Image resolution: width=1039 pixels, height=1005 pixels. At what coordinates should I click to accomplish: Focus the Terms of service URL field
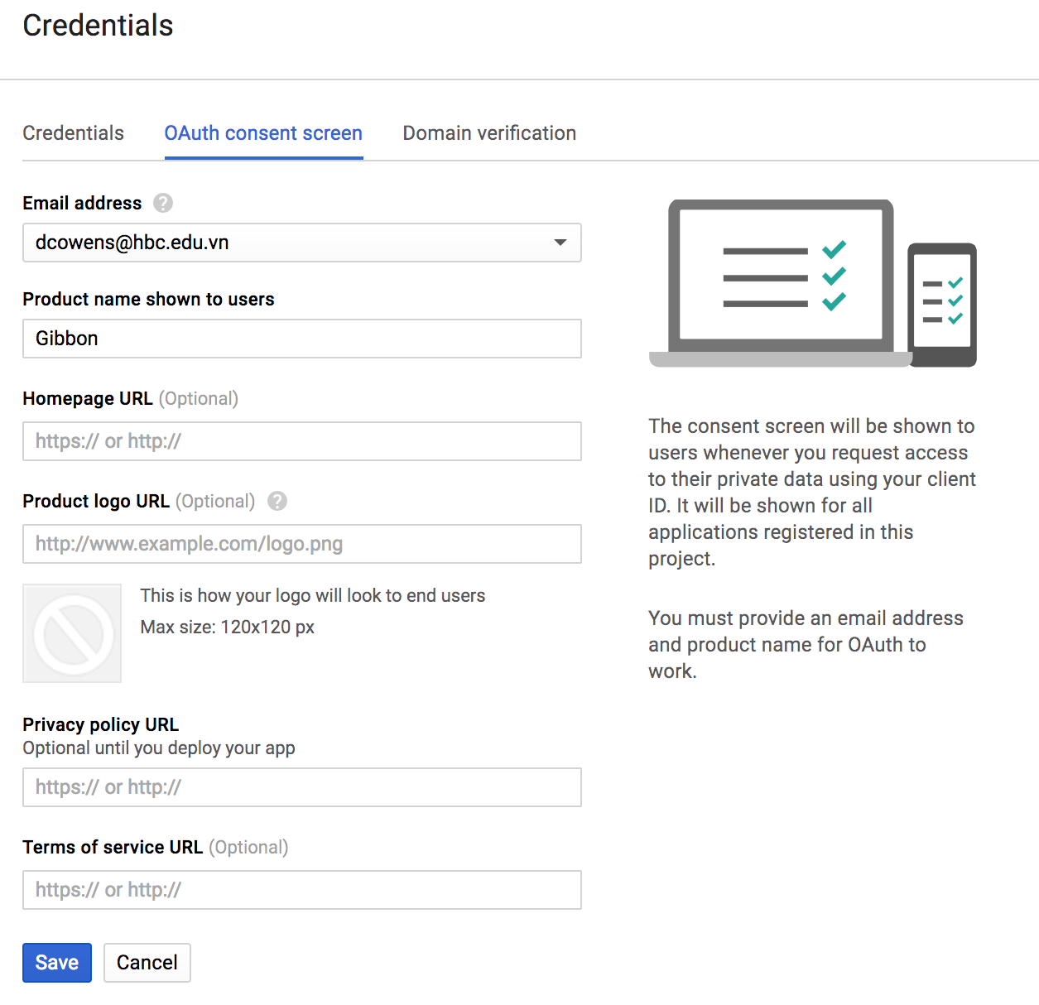(x=302, y=890)
